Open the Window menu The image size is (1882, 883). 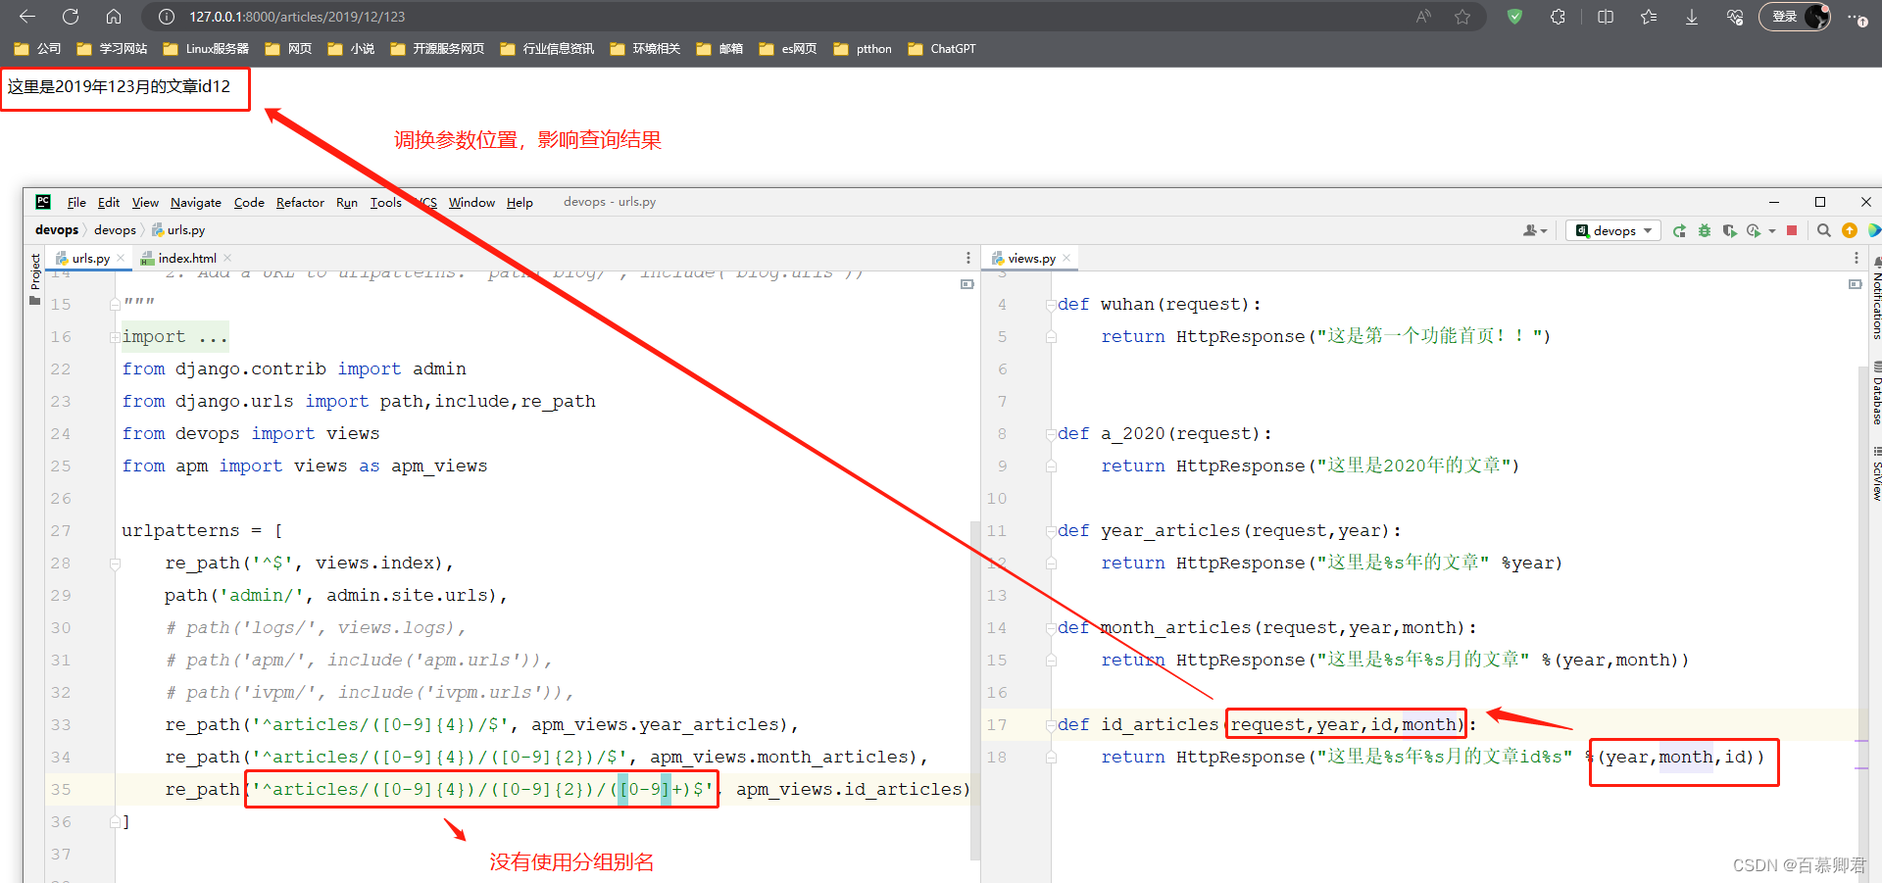point(471,202)
